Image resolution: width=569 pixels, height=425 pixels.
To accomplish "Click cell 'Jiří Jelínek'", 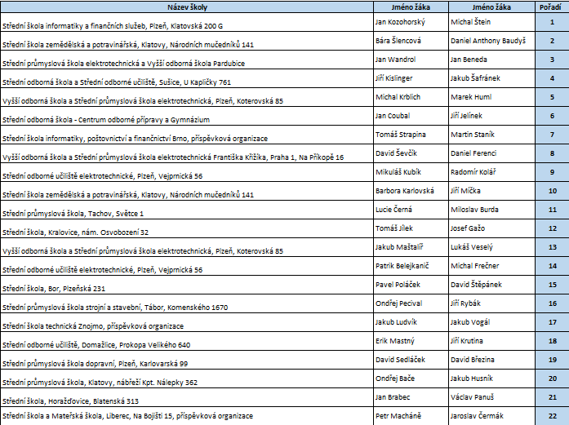I will pos(491,116).
